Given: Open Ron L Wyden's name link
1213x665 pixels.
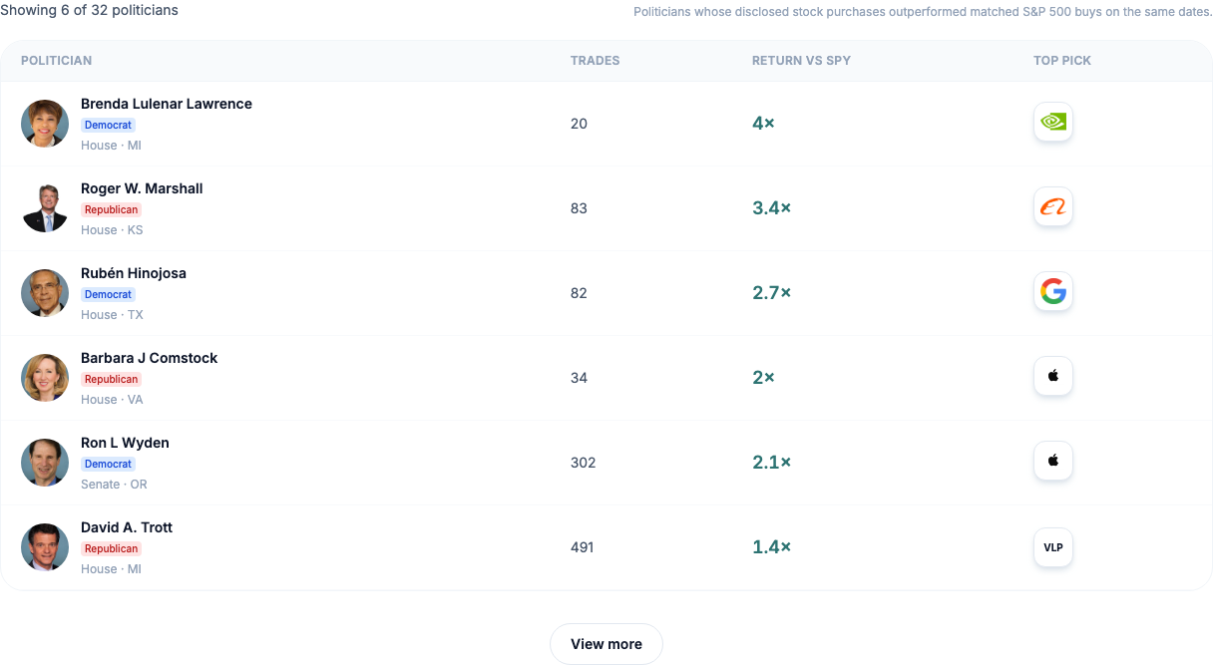Looking at the screenshot, I should [125, 443].
